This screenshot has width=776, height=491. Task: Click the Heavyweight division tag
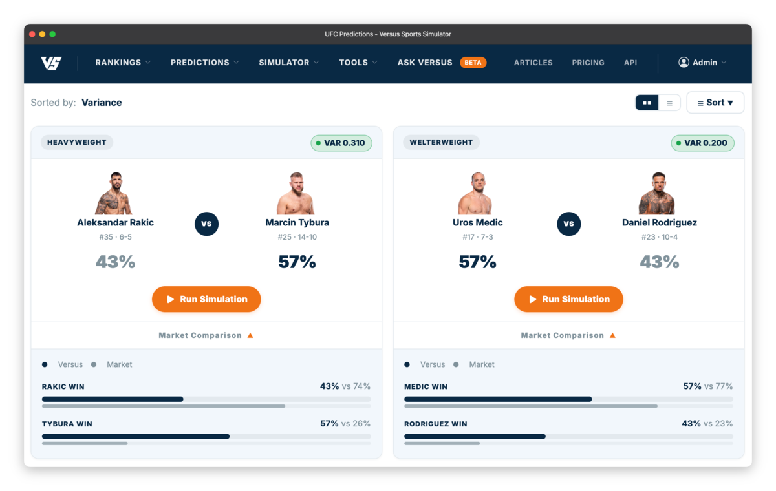(x=77, y=142)
